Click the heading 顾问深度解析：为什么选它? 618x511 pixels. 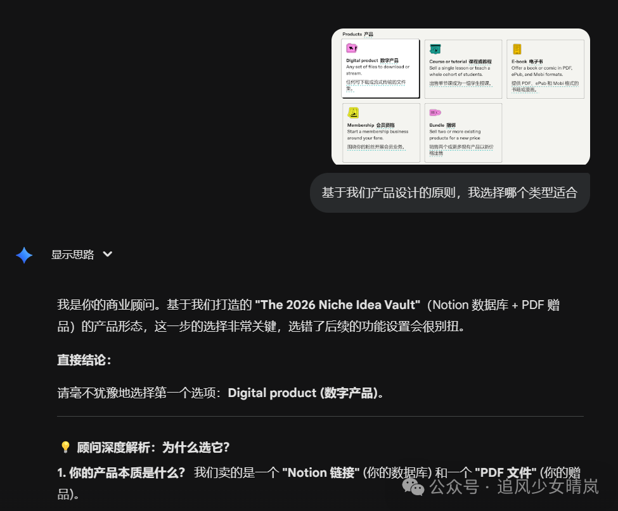click(153, 447)
